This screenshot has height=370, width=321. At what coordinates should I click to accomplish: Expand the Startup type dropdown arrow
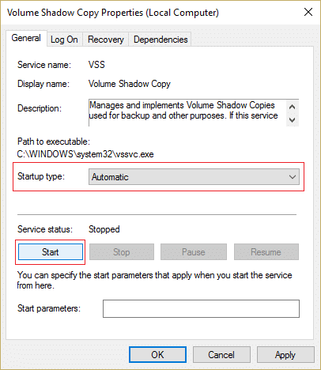tap(293, 177)
